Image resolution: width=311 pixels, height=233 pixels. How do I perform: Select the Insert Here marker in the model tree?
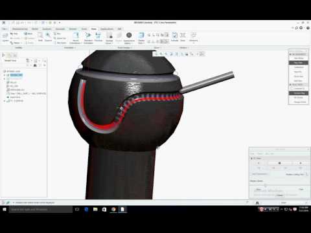15,97
